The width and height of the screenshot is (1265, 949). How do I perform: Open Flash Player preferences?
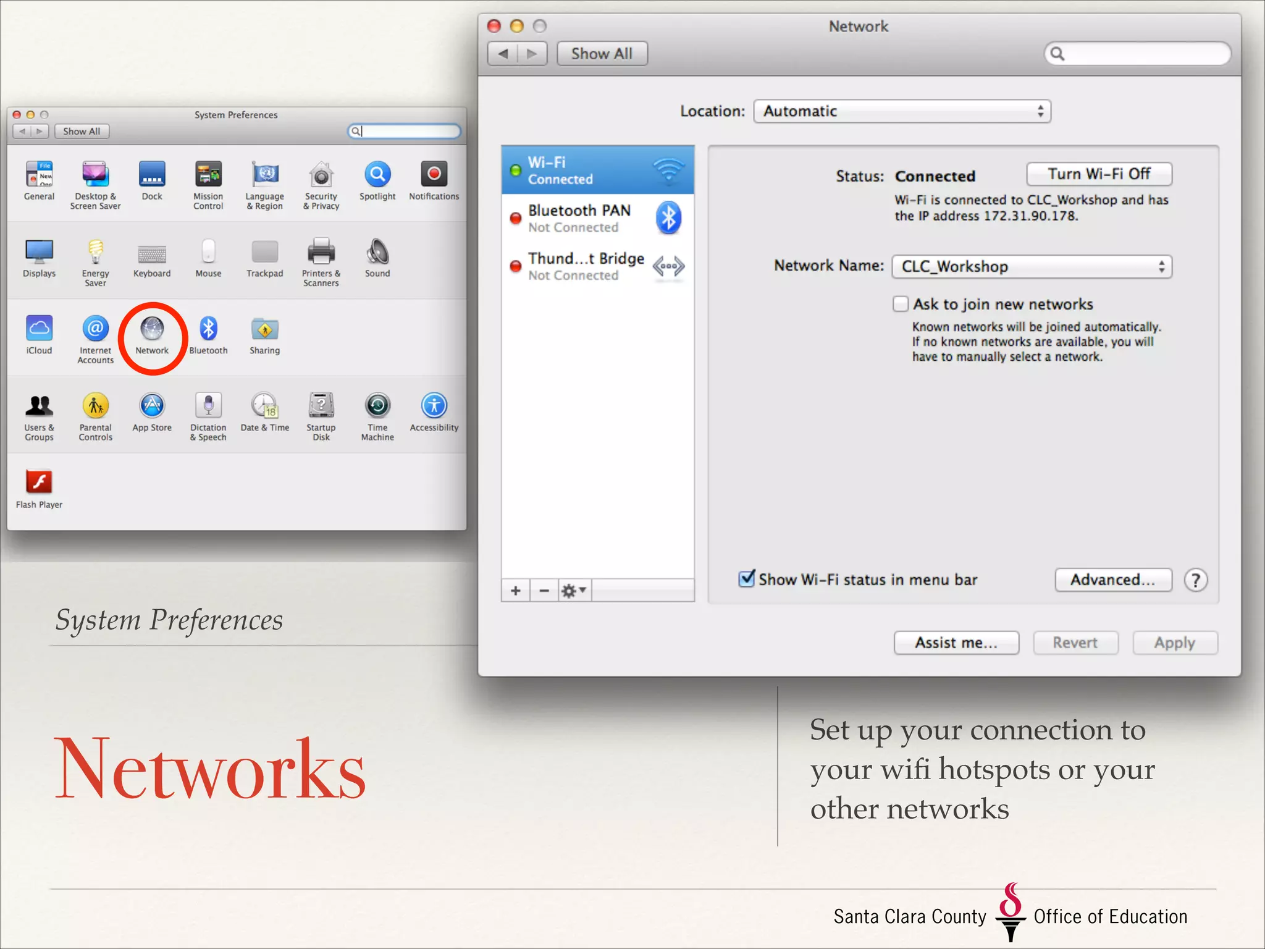[x=39, y=483]
